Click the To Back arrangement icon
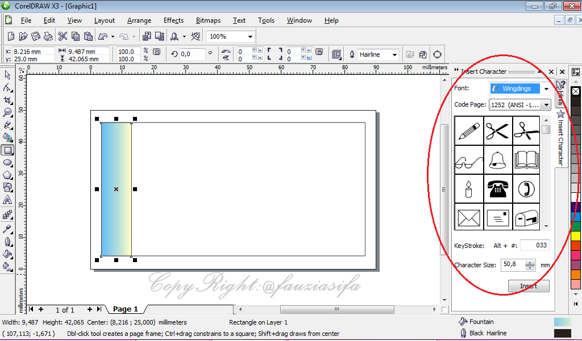The width and height of the screenshot is (582, 341). 423,54
